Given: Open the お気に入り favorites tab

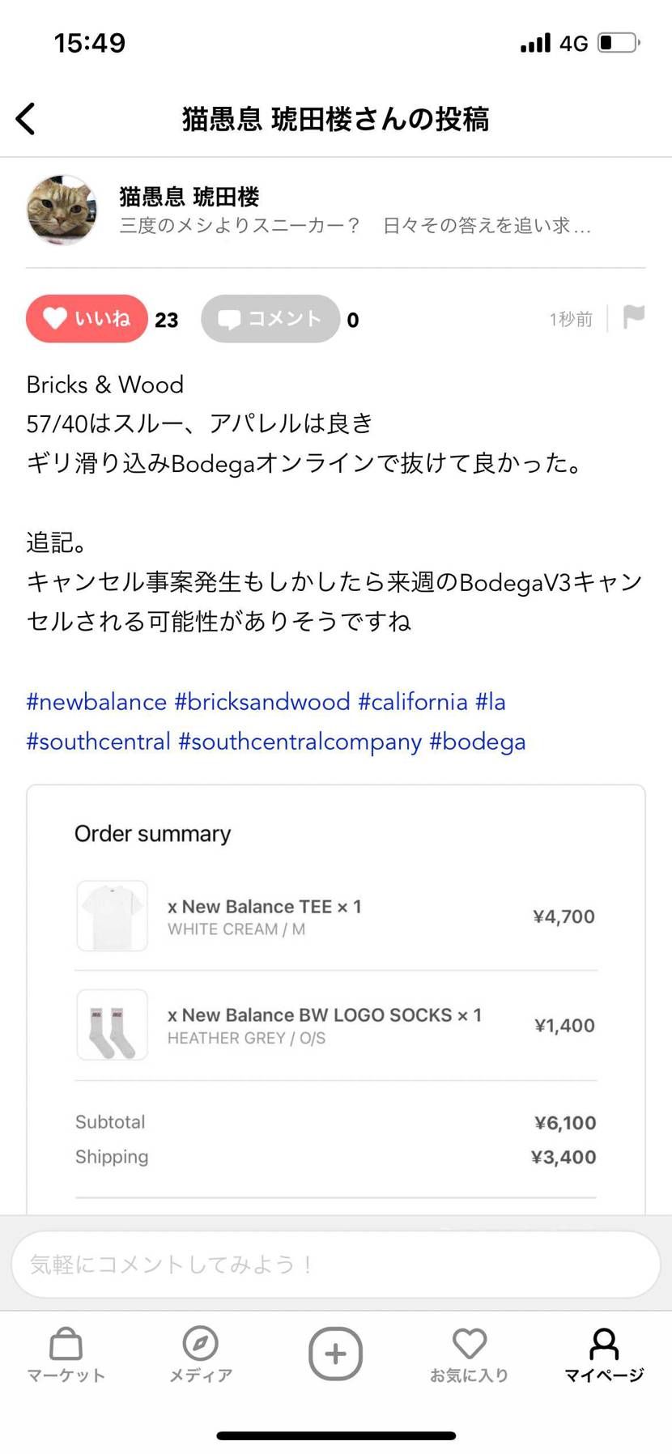Looking at the screenshot, I should point(470,1354).
